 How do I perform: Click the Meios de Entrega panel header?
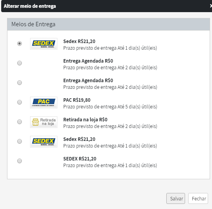(109, 24)
